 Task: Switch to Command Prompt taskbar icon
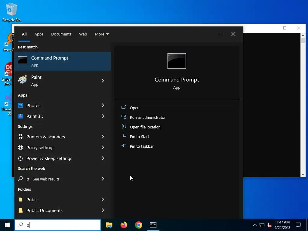coord(153,225)
